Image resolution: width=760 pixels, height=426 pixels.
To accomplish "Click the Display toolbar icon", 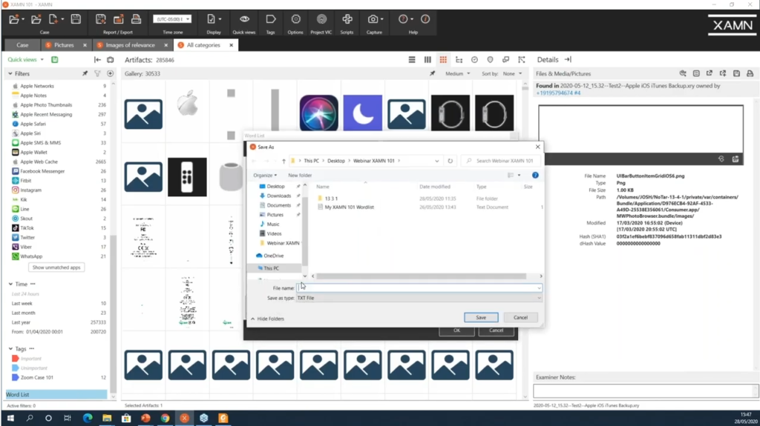I will [x=211, y=19].
